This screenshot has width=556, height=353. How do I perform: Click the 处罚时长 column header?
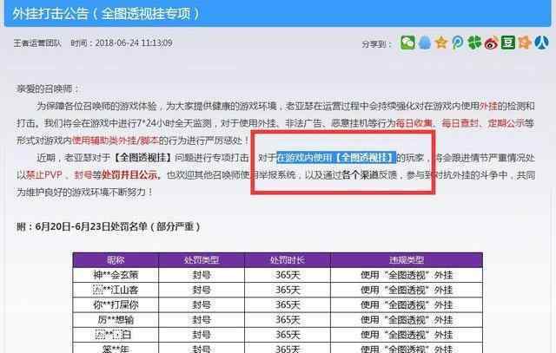(x=286, y=260)
